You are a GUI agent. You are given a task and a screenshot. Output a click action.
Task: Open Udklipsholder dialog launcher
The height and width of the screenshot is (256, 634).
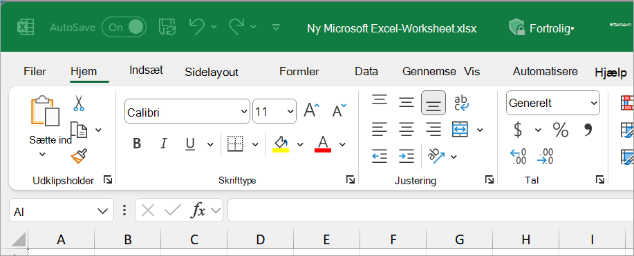pyautogui.click(x=108, y=179)
